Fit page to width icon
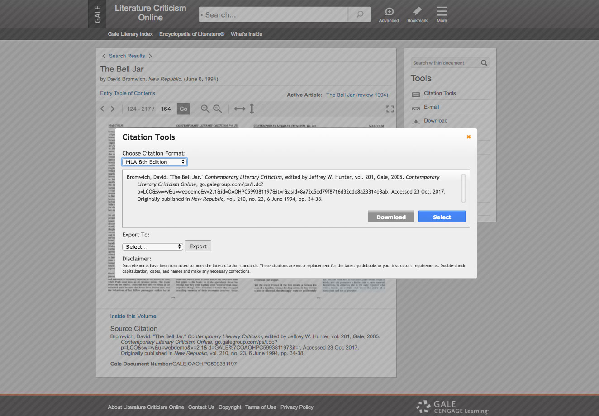Screen dimensions: 599x416 (x=240, y=109)
